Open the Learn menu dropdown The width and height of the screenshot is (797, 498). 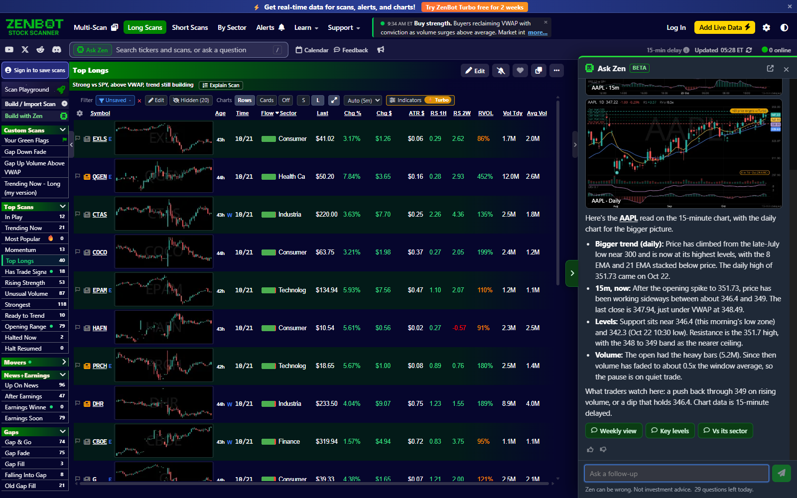coord(306,27)
